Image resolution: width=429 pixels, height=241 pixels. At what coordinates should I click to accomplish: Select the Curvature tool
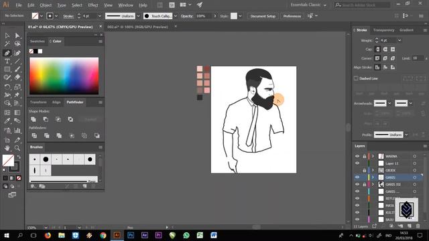(x=17, y=53)
